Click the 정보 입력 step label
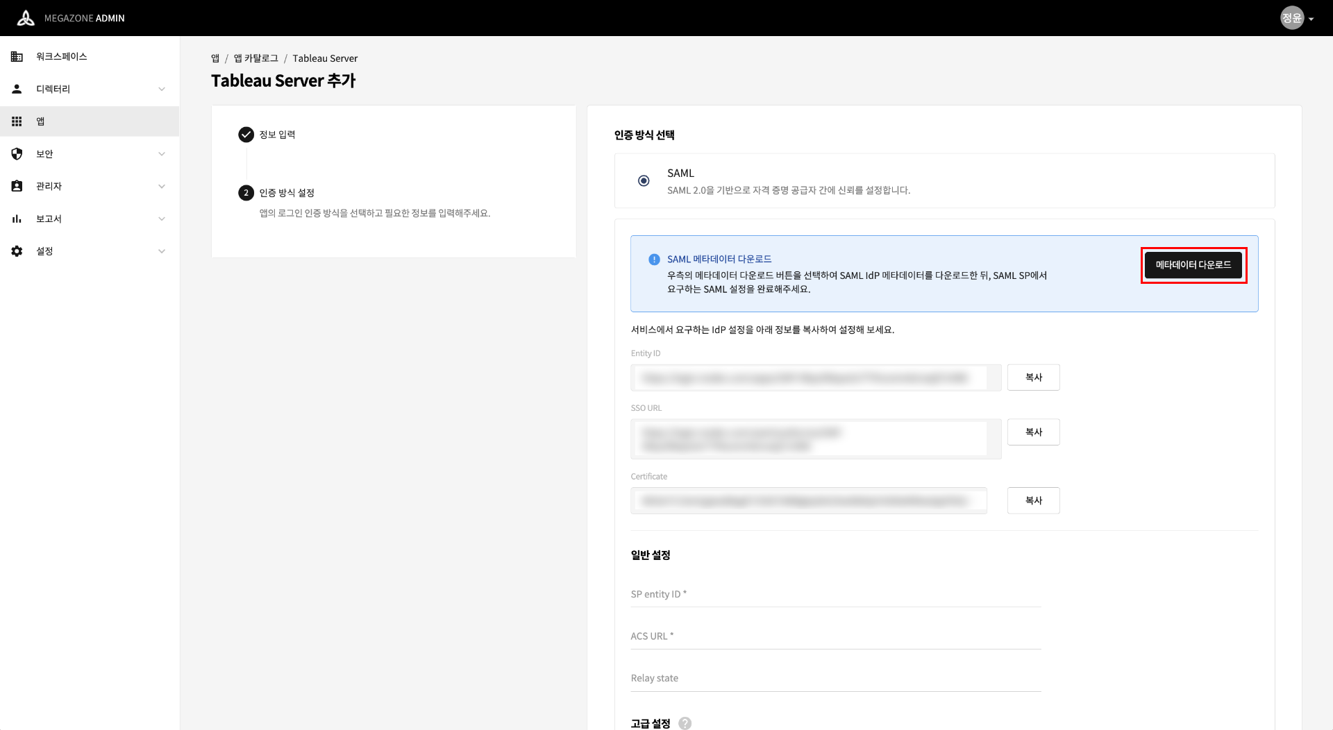The width and height of the screenshot is (1333, 730). 277,135
